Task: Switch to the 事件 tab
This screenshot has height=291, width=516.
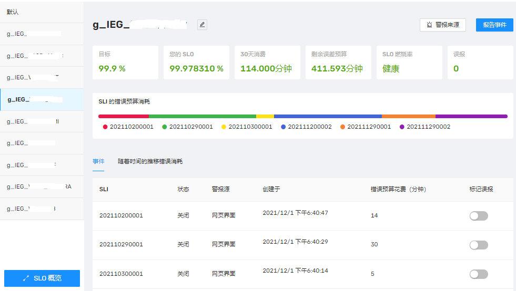Action: (x=98, y=161)
